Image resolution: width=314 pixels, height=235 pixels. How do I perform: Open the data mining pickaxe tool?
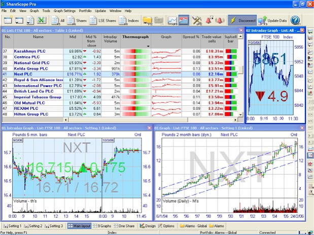197,20
